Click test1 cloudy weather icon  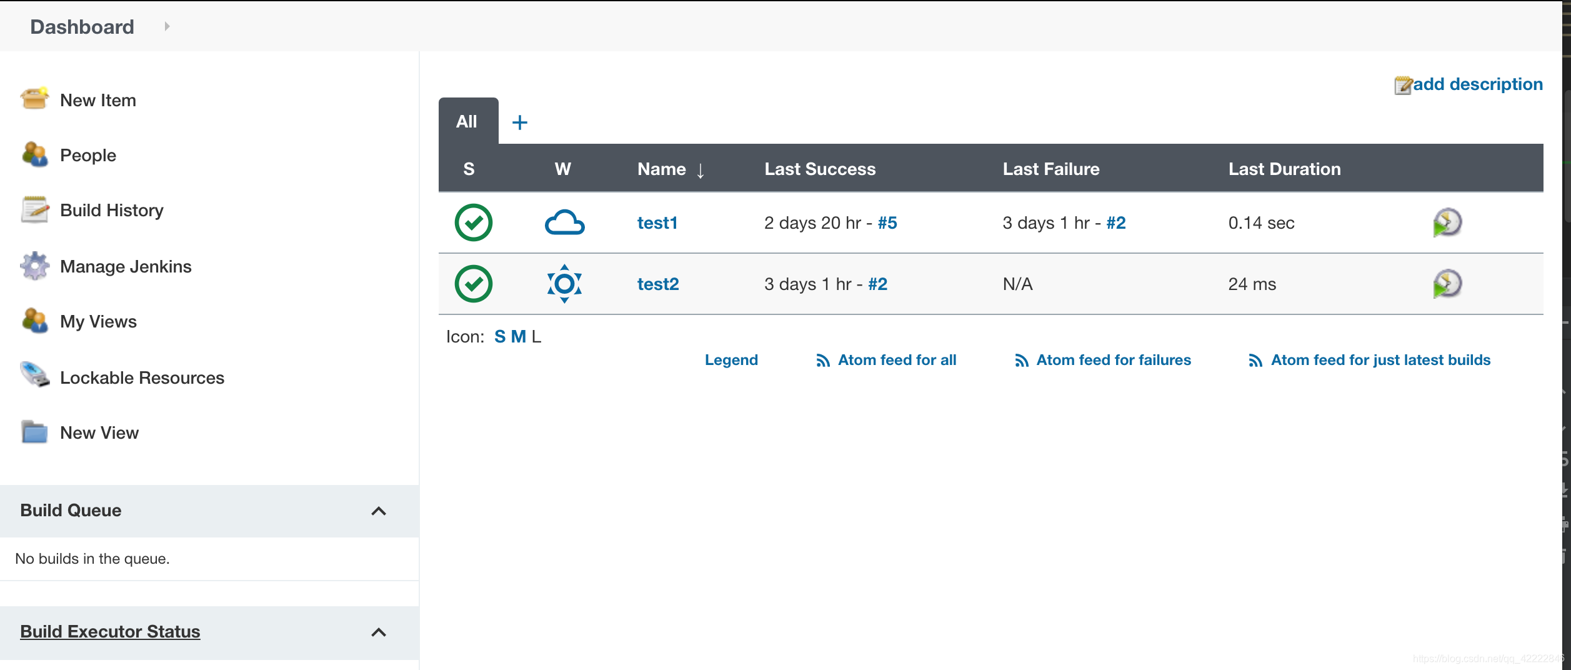[564, 222]
